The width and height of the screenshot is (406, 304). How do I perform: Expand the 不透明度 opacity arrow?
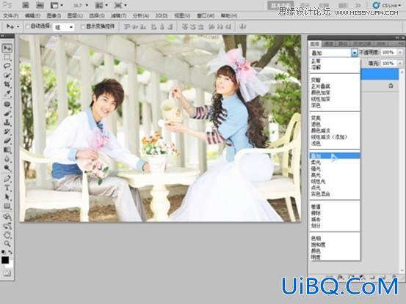point(401,53)
